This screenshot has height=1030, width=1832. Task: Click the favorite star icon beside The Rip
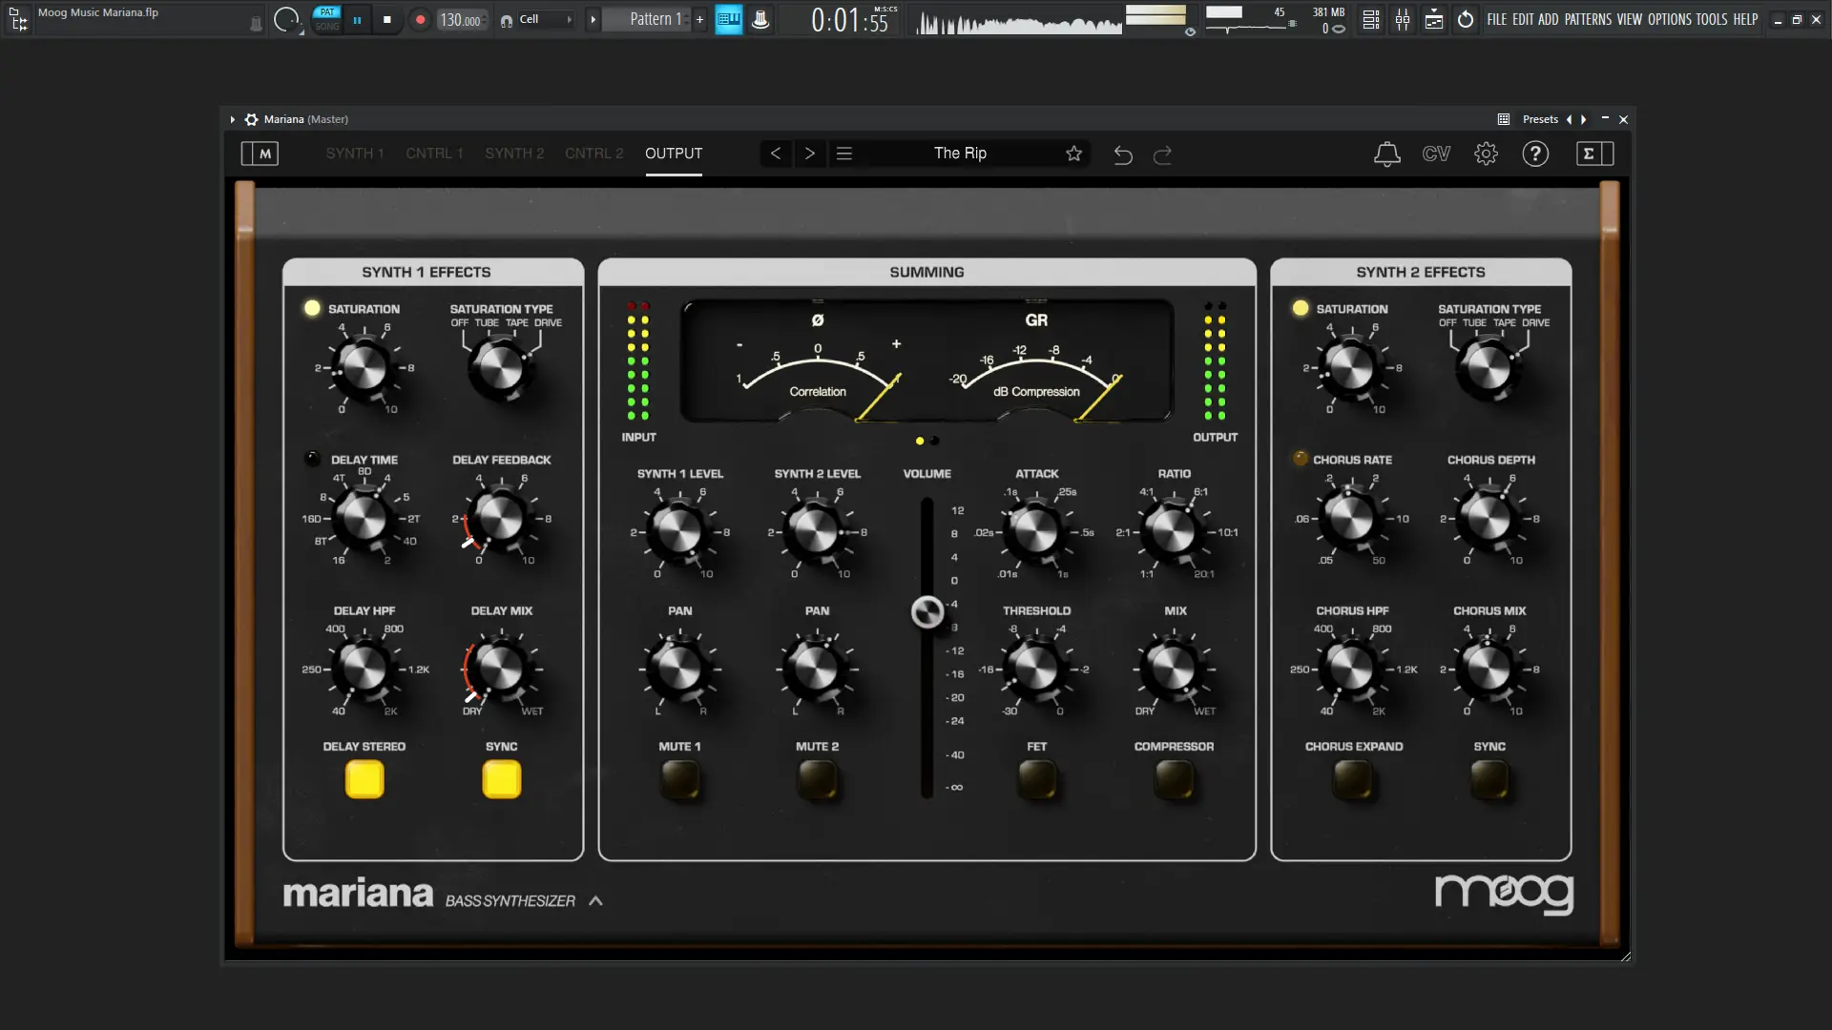coord(1073,154)
